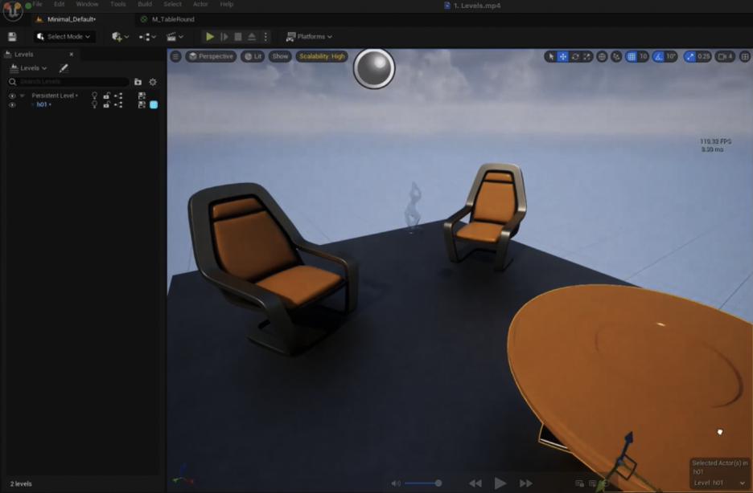Toggle world/local coordinate globe icon

point(602,56)
